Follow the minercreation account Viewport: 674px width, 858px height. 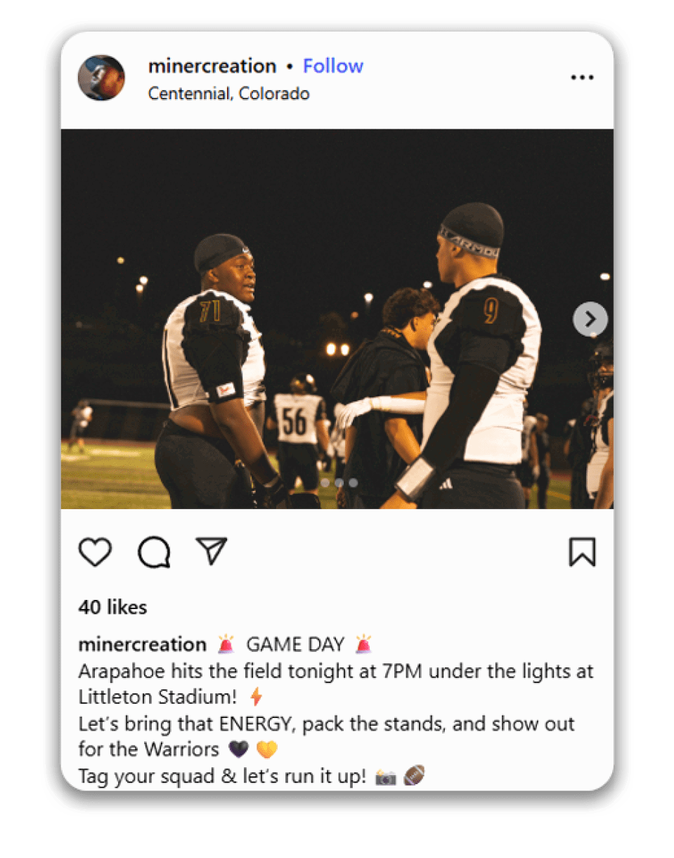point(333,66)
